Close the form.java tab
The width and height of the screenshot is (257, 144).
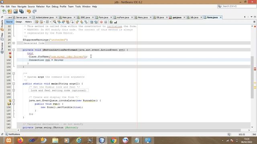pos(220,17)
